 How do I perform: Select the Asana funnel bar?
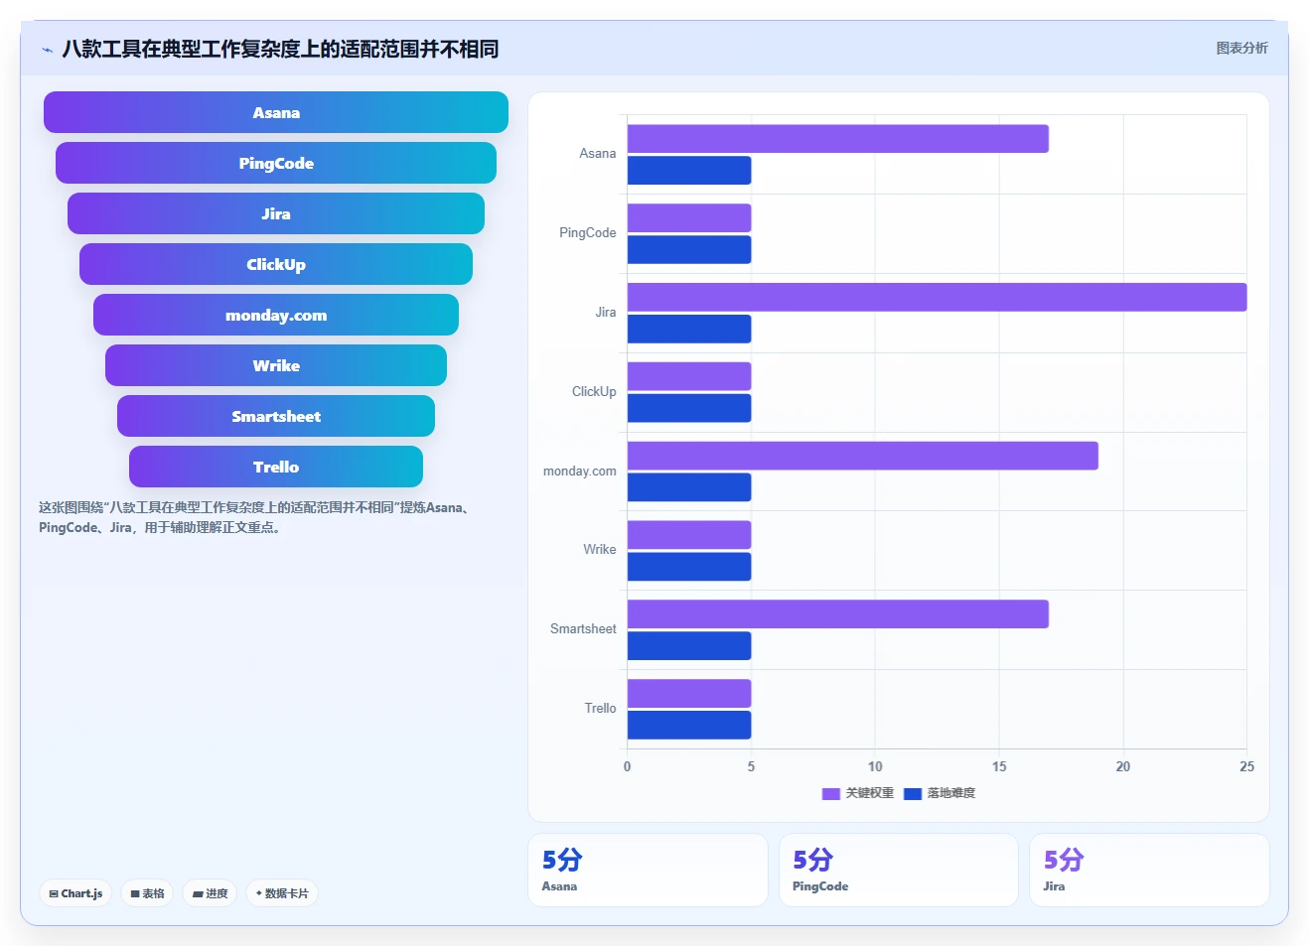tap(276, 112)
